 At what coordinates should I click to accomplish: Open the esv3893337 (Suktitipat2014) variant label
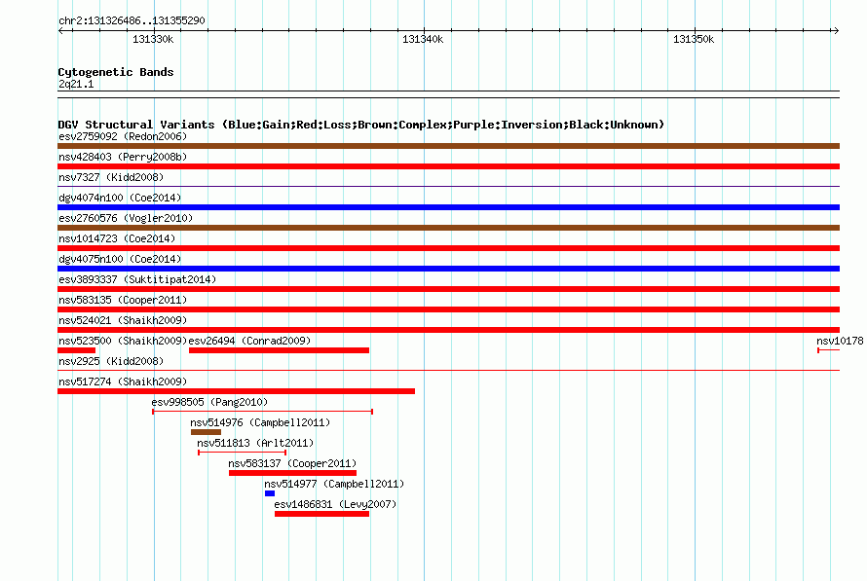coord(137,279)
